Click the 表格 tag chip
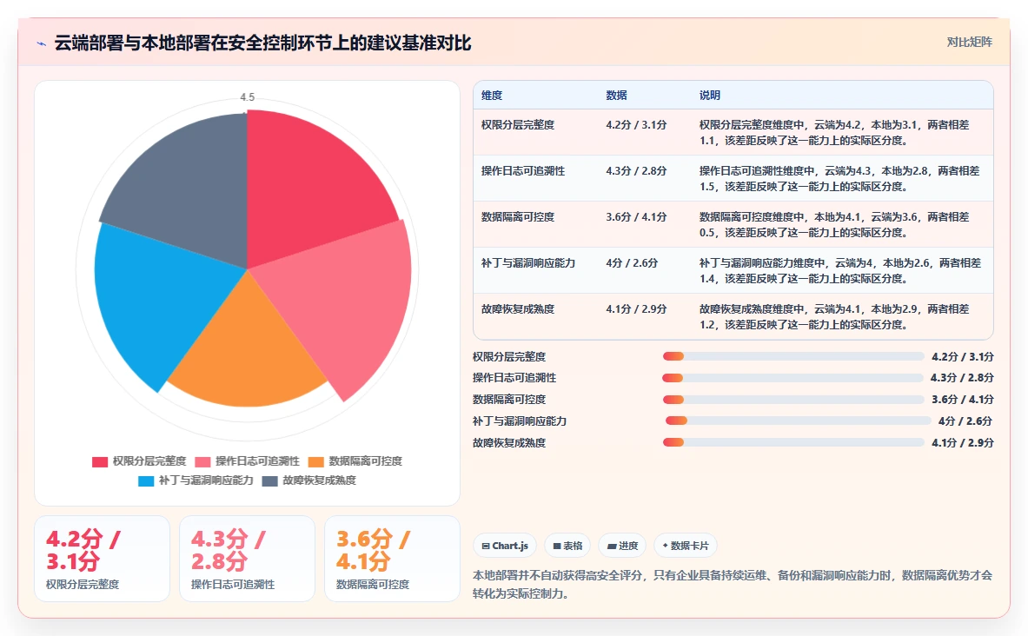 pos(567,546)
